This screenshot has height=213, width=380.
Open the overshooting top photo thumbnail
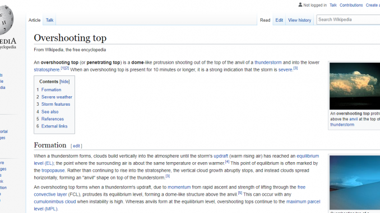point(355,86)
